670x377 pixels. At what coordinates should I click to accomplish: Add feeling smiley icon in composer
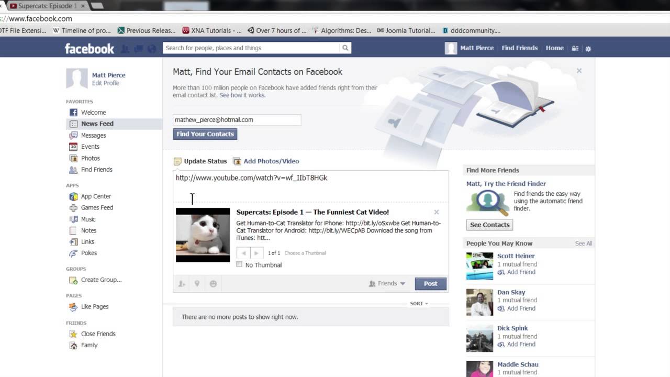(213, 284)
